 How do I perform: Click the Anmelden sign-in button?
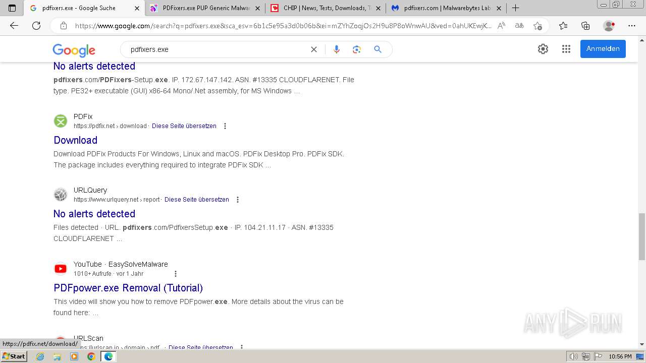click(x=603, y=49)
